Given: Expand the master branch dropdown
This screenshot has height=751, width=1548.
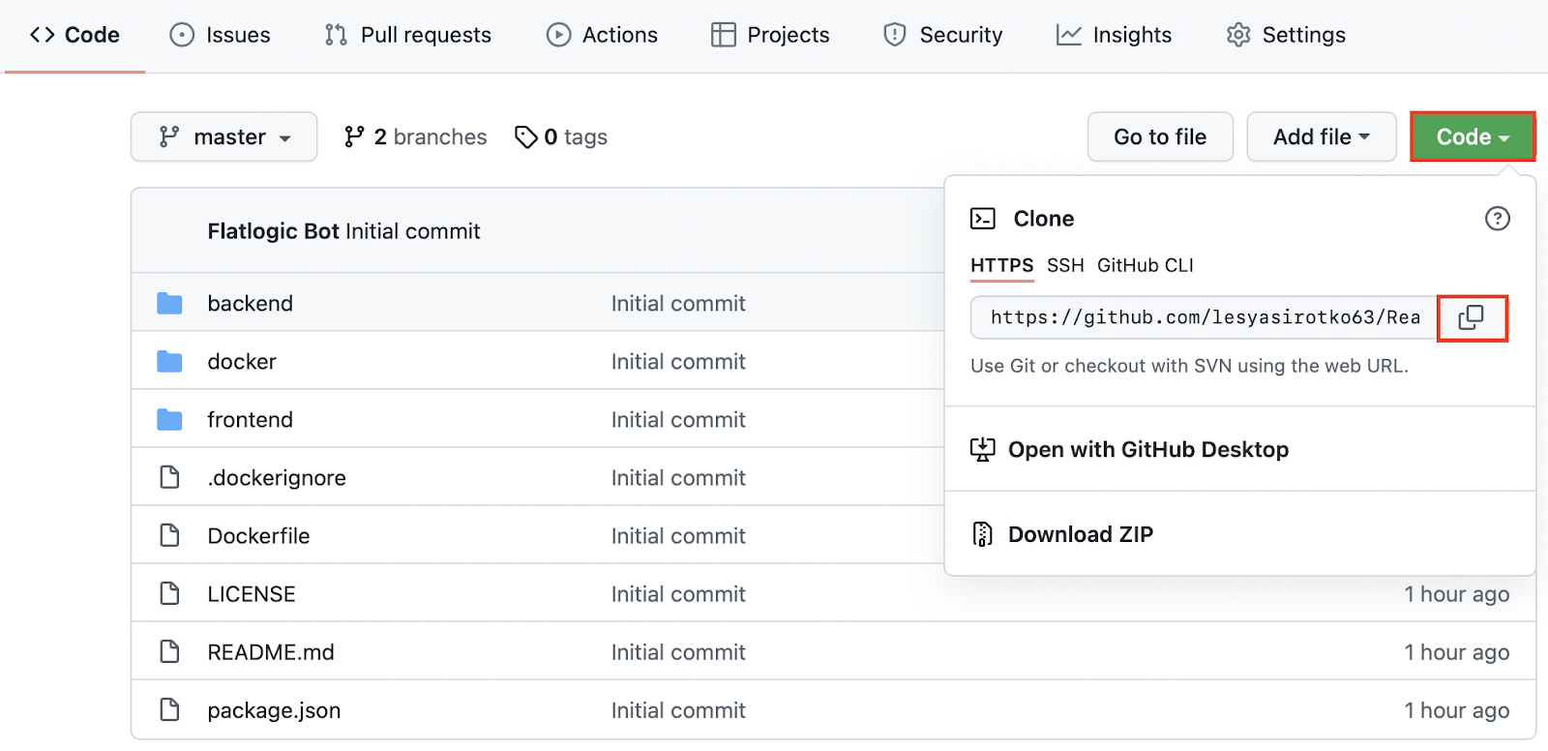Looking at the screenshot, I should [x=224, y=136].
